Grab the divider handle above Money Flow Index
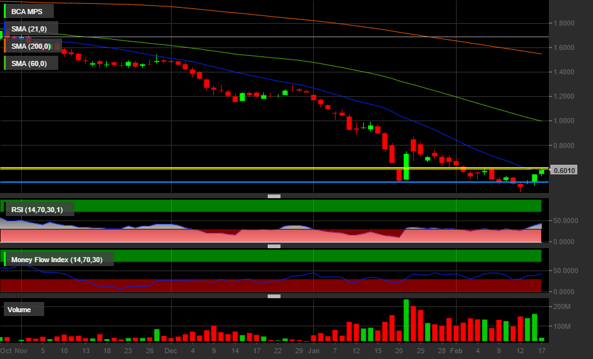Viewport: 593px width, 359px height. click(274, 246)
